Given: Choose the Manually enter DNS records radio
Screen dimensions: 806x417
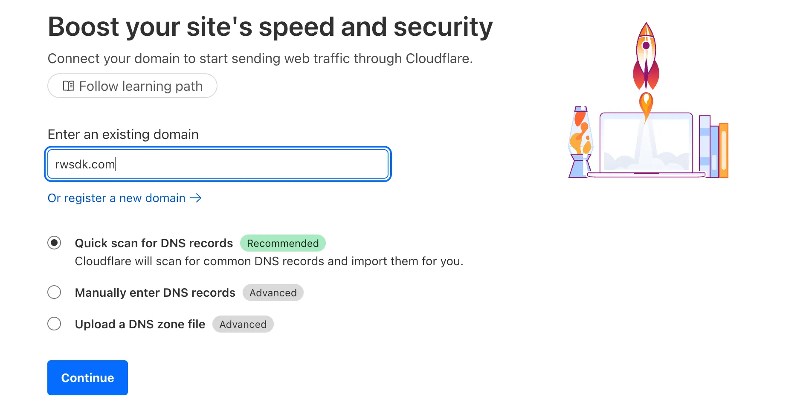Looking at the screenshot, I should pos(54,292).
